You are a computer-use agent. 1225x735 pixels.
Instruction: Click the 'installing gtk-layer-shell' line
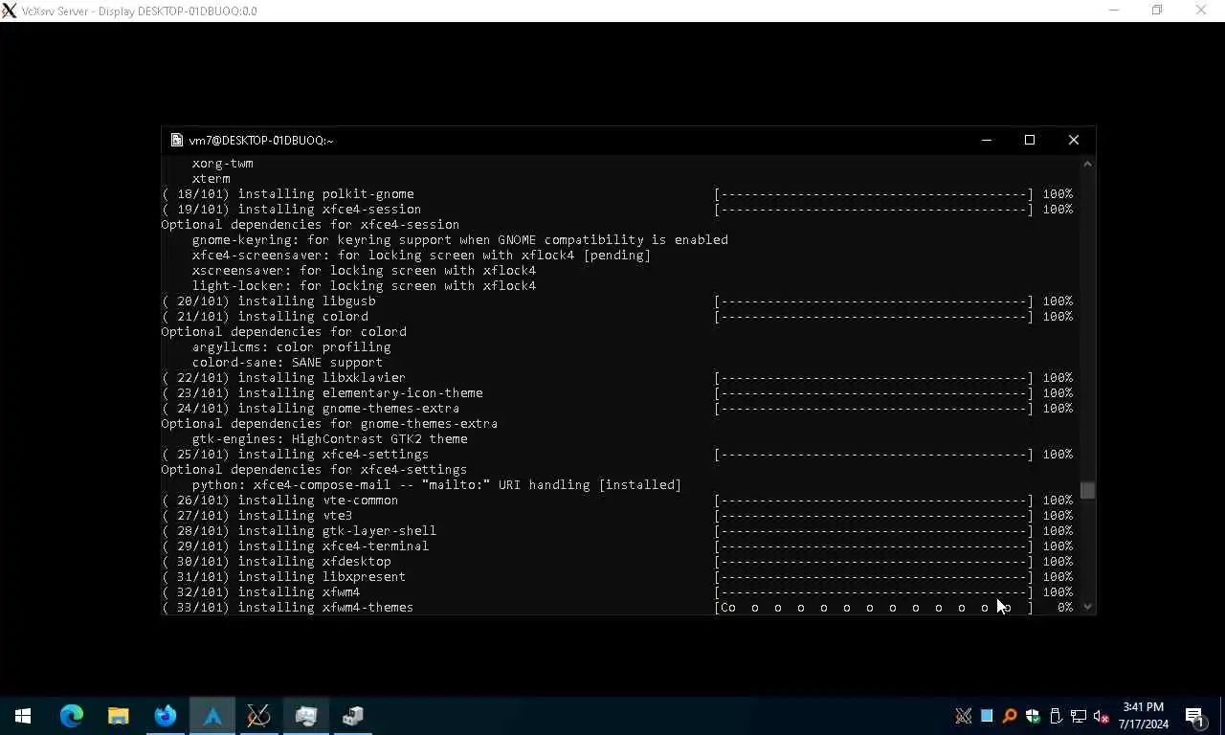click(x=299, y=531)
